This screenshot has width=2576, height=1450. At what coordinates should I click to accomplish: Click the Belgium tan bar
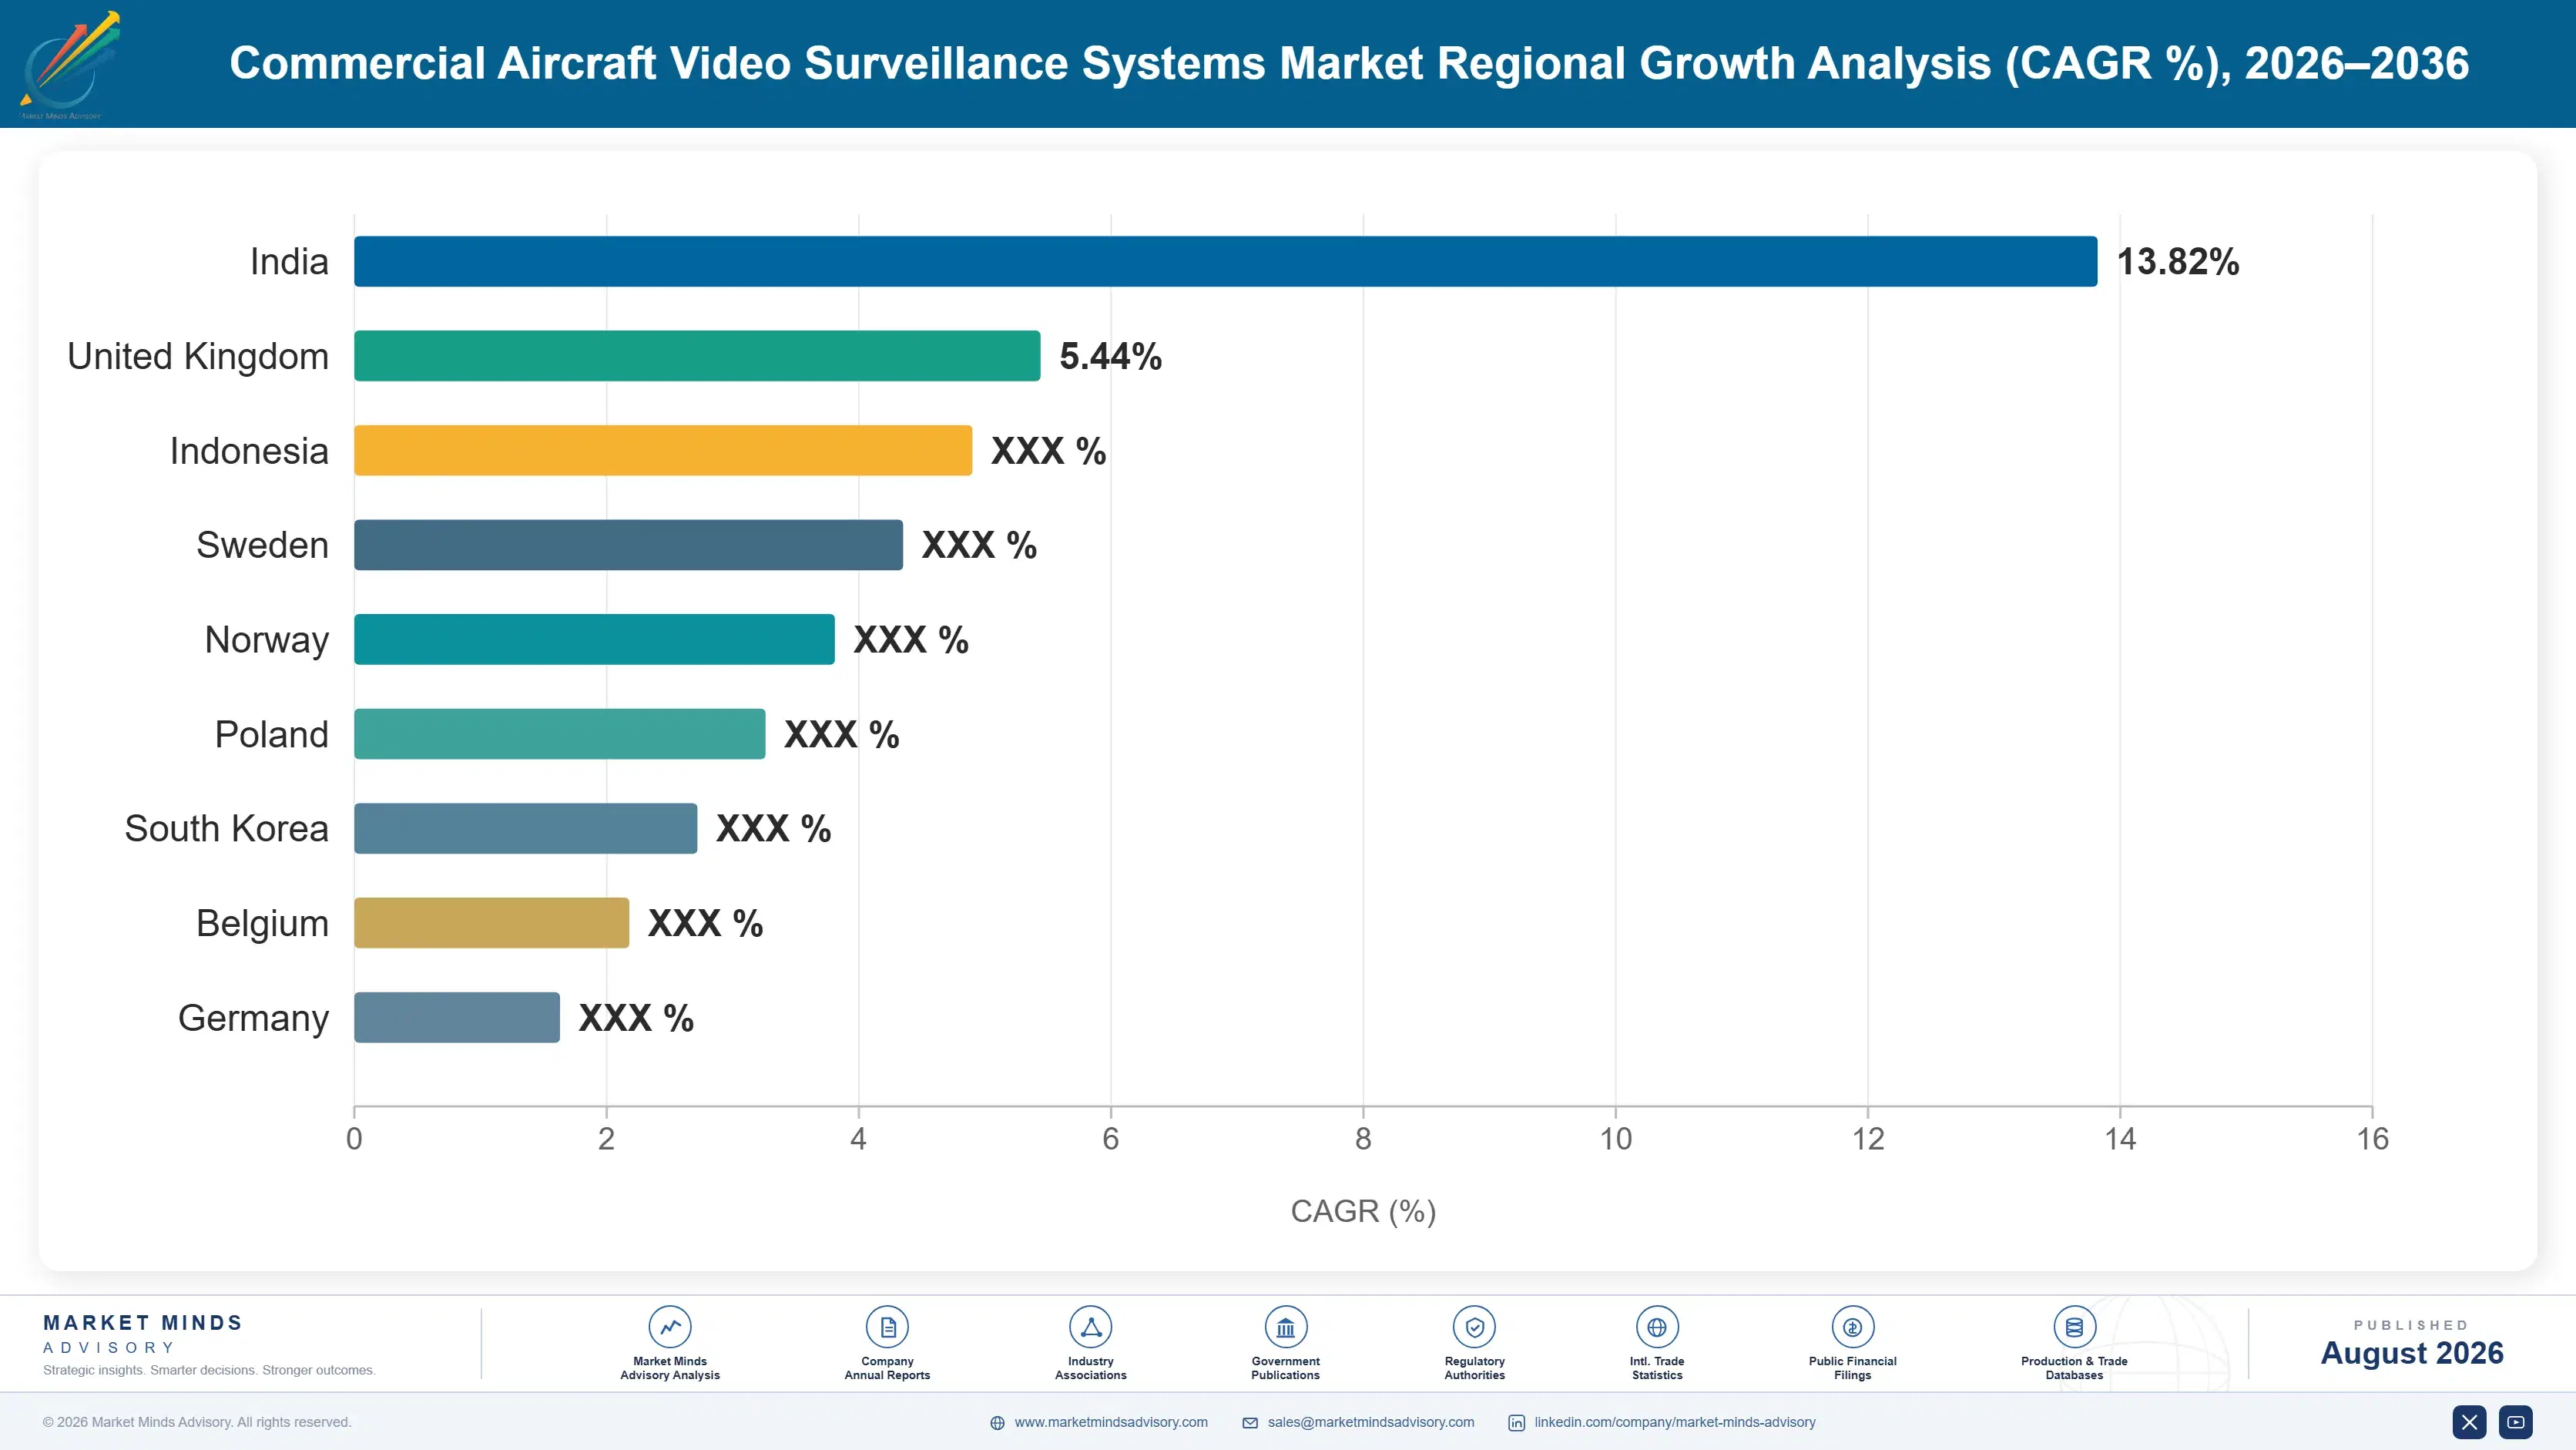tap(491, 923)
